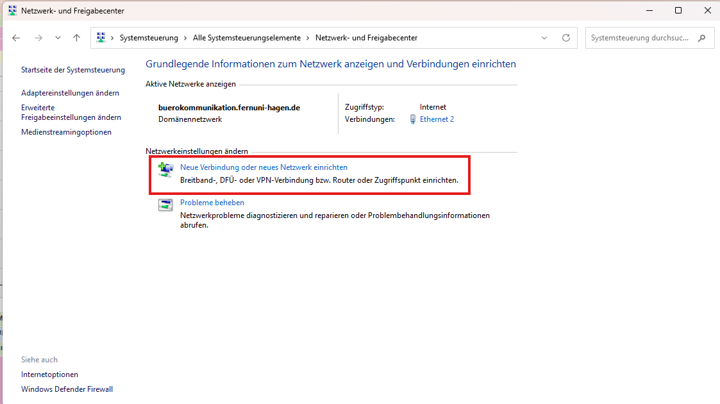Click the new connection setup icon
The width and height of the screenshot is (720, 404).
165,169
